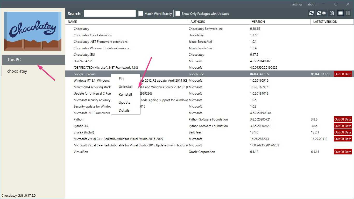This screenshot has height=199, width=354.
Task: Click version 4.5.2.20140902 cell
Action: click(260, 61)
